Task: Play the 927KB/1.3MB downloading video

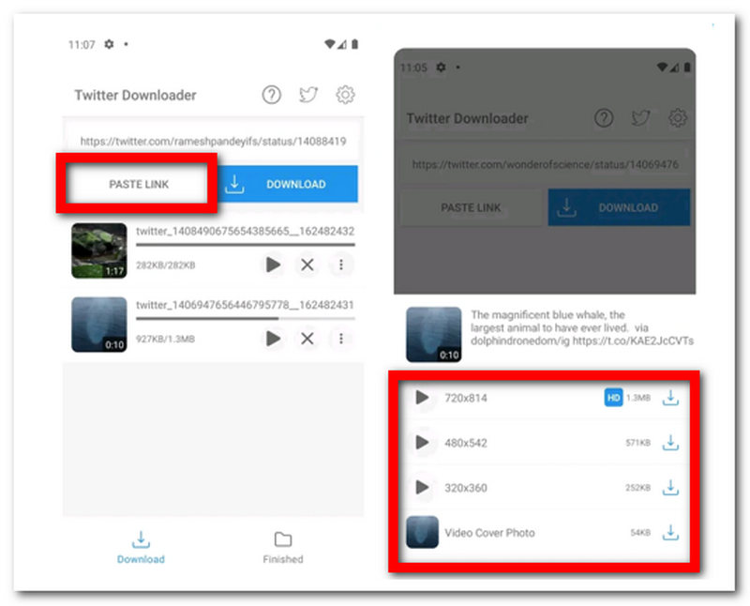Action: (273, 339)
